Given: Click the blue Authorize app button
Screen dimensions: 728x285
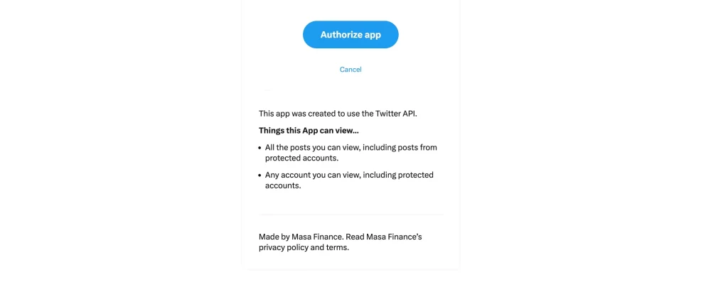Looking at the screenshot, I should click(x=350, y=35).
